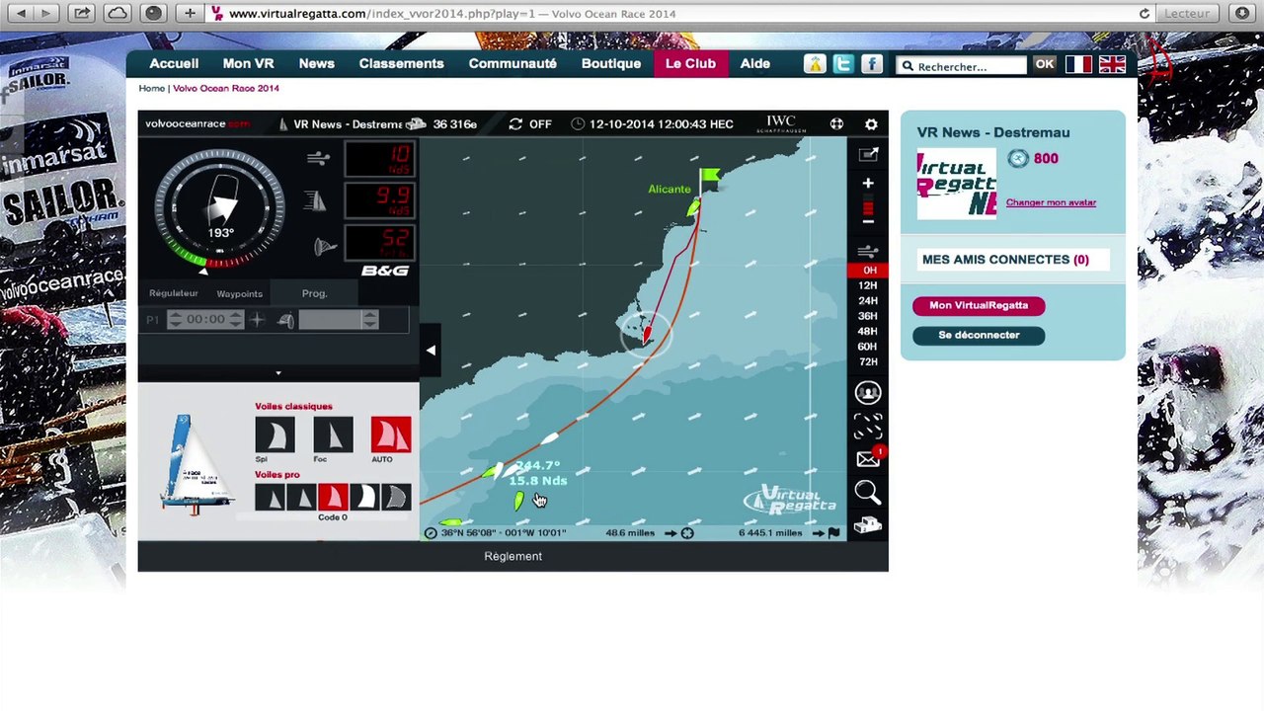Click the Safari share toolbar button
This screenshot has width=1264, height=711.
[x=82, y=14]
